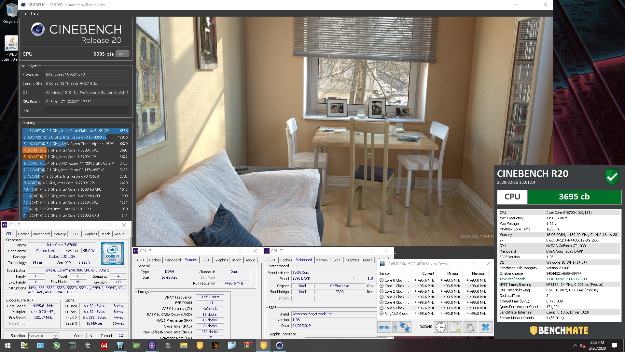
Task: Switch to HWiNFO in the taskbar
Action: click(x=120, y=345)
